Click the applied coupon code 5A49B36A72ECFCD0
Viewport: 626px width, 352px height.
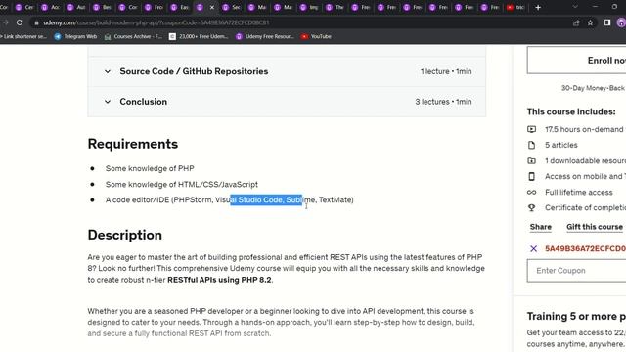pos(585,248)
